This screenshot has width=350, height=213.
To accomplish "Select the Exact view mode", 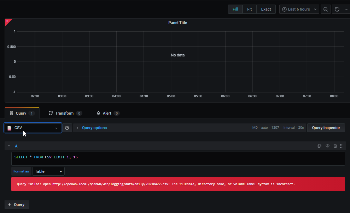I will pyautogui.click(x=266, y=9).
